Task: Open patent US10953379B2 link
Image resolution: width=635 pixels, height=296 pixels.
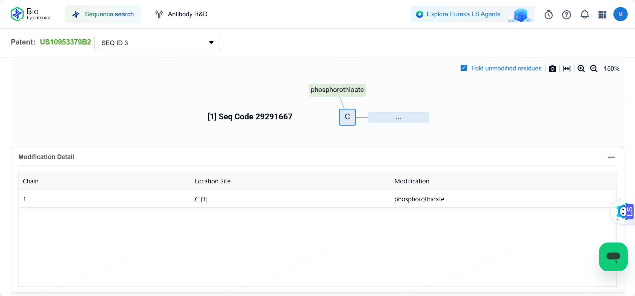Action: [x=65, y=42]
